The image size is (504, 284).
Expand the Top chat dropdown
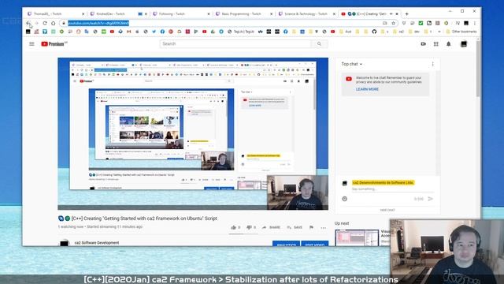(x=352, y=64)
